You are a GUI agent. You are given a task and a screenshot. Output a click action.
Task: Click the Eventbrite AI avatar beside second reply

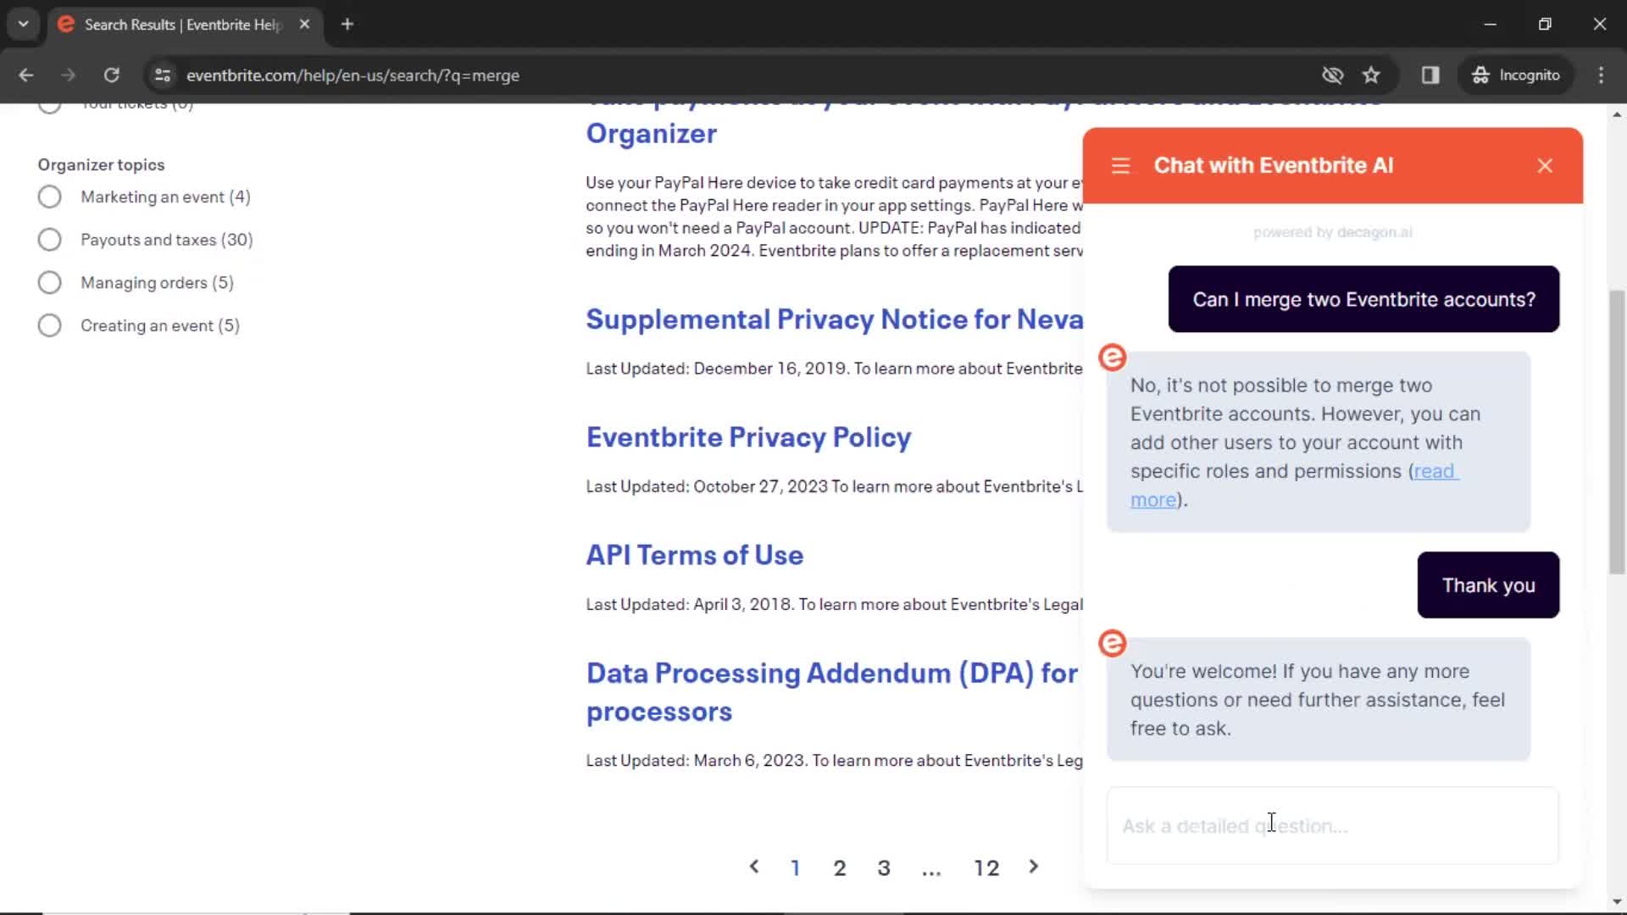(x=1113, y=644)
